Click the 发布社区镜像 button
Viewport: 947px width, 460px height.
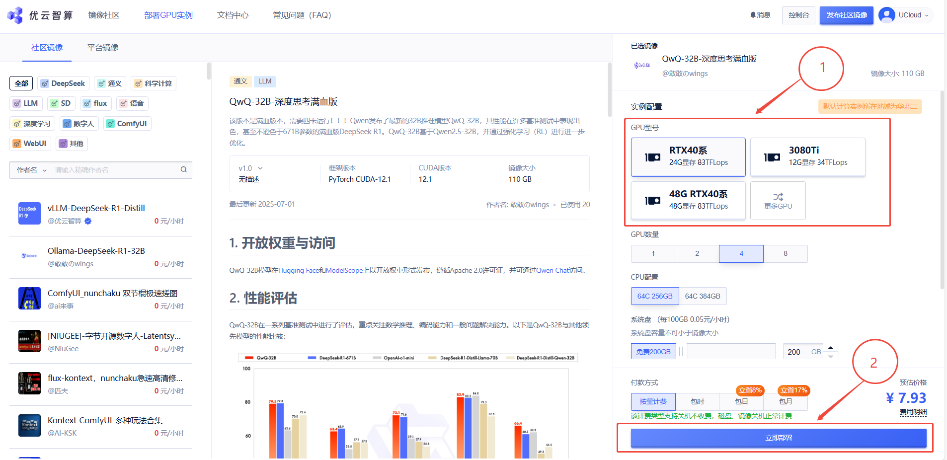point(847,15)
